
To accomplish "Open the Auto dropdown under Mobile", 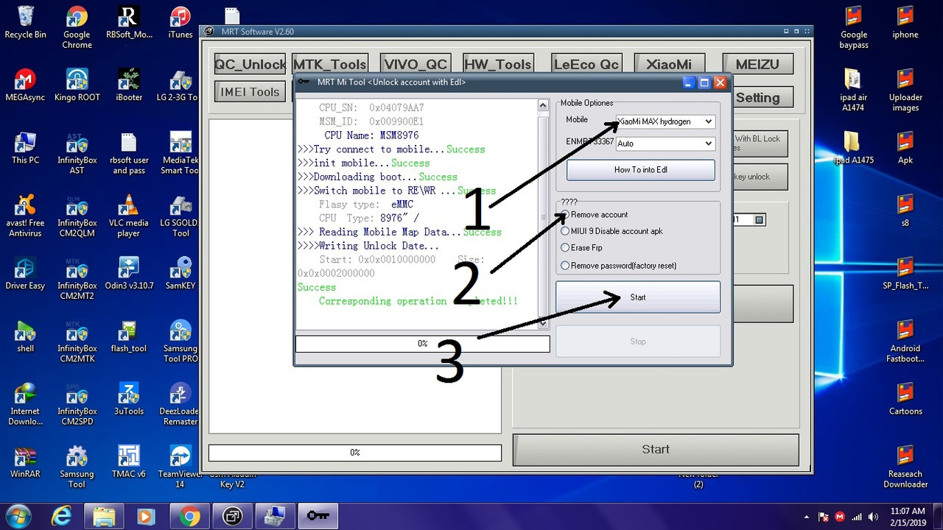I will click(665, 144).
